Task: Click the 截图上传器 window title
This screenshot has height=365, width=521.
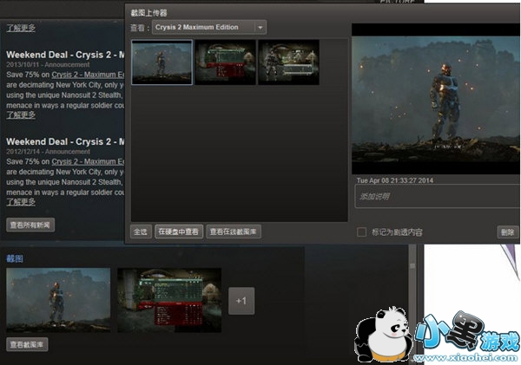Action: pos(148,13)
